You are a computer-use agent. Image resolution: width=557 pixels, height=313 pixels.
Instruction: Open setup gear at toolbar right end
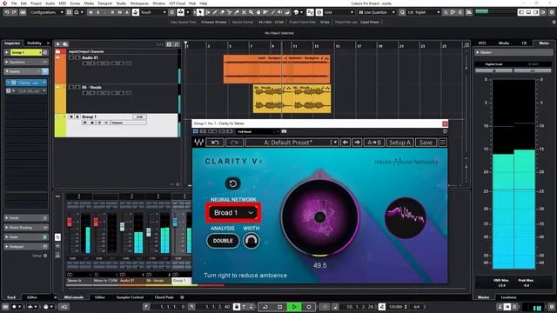[552, 12]
